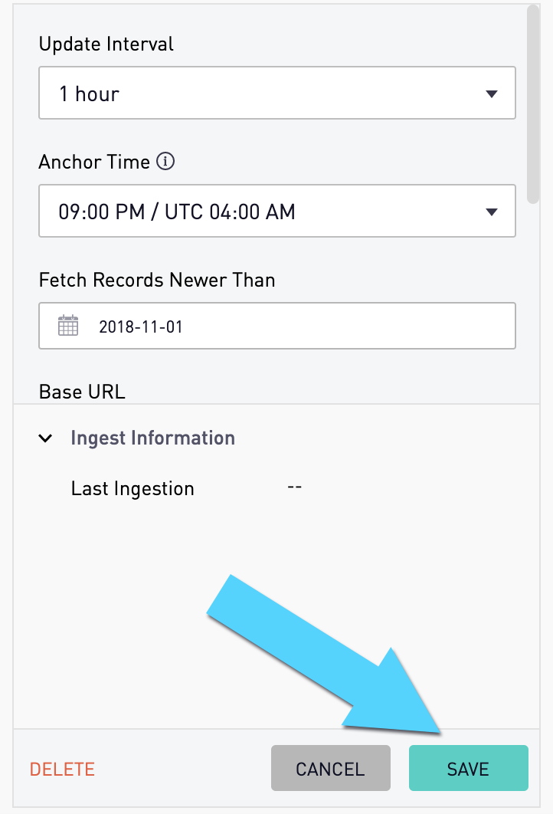This screenshot has width=553, height=814.
Task: Click the Update Interval dropdown arrow
Action: (x=491, y=94)
